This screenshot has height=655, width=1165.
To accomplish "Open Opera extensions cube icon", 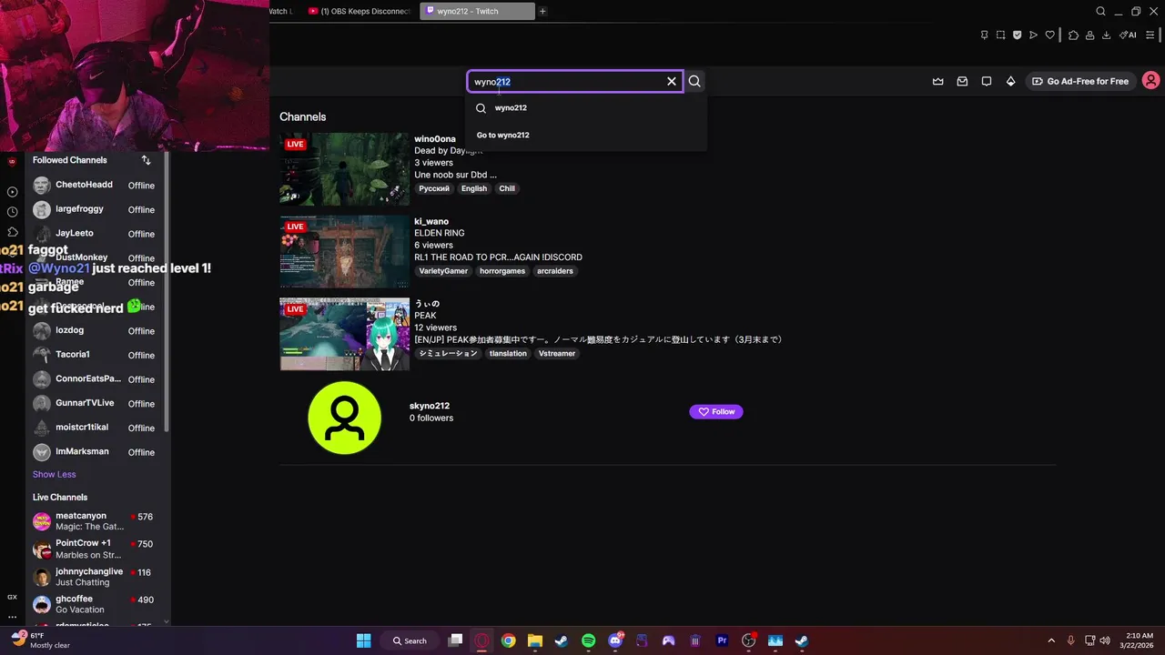I will [1073, 35].
